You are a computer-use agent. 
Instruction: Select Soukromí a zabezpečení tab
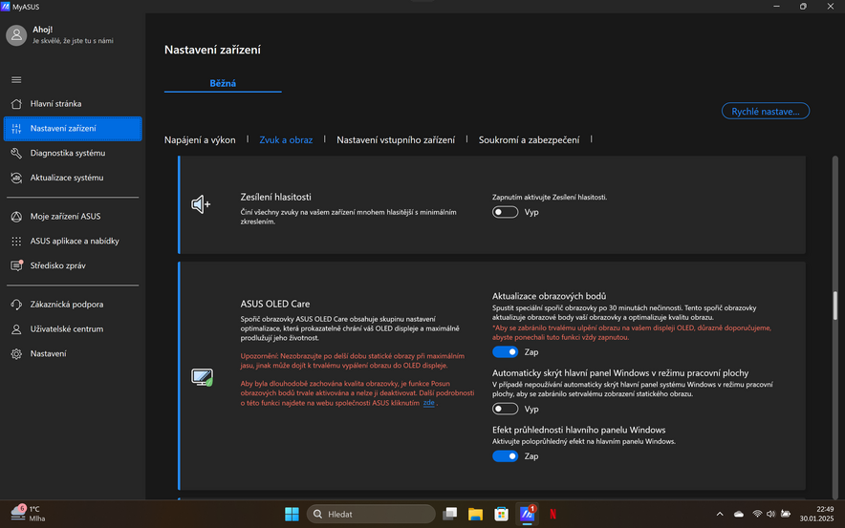[x=529, y=140]
